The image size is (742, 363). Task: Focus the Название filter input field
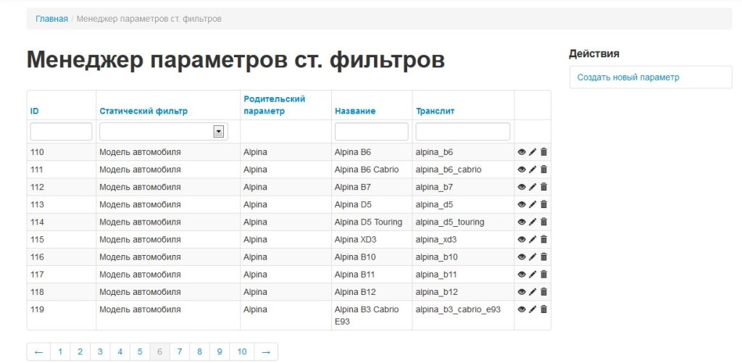372,132
